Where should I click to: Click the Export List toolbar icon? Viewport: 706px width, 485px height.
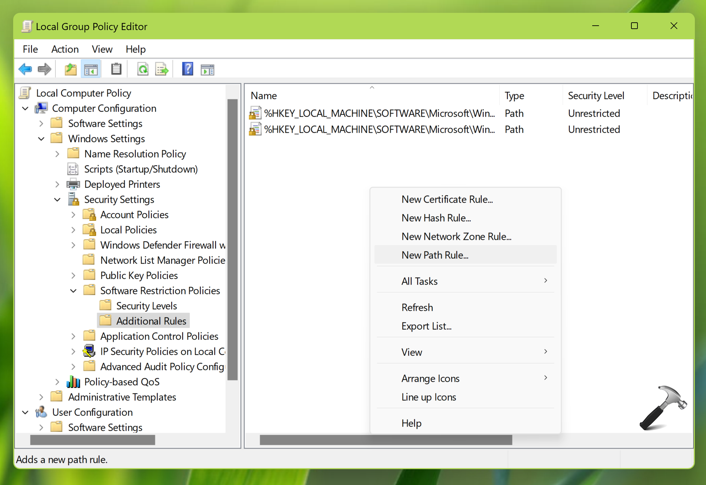[162, 70]
